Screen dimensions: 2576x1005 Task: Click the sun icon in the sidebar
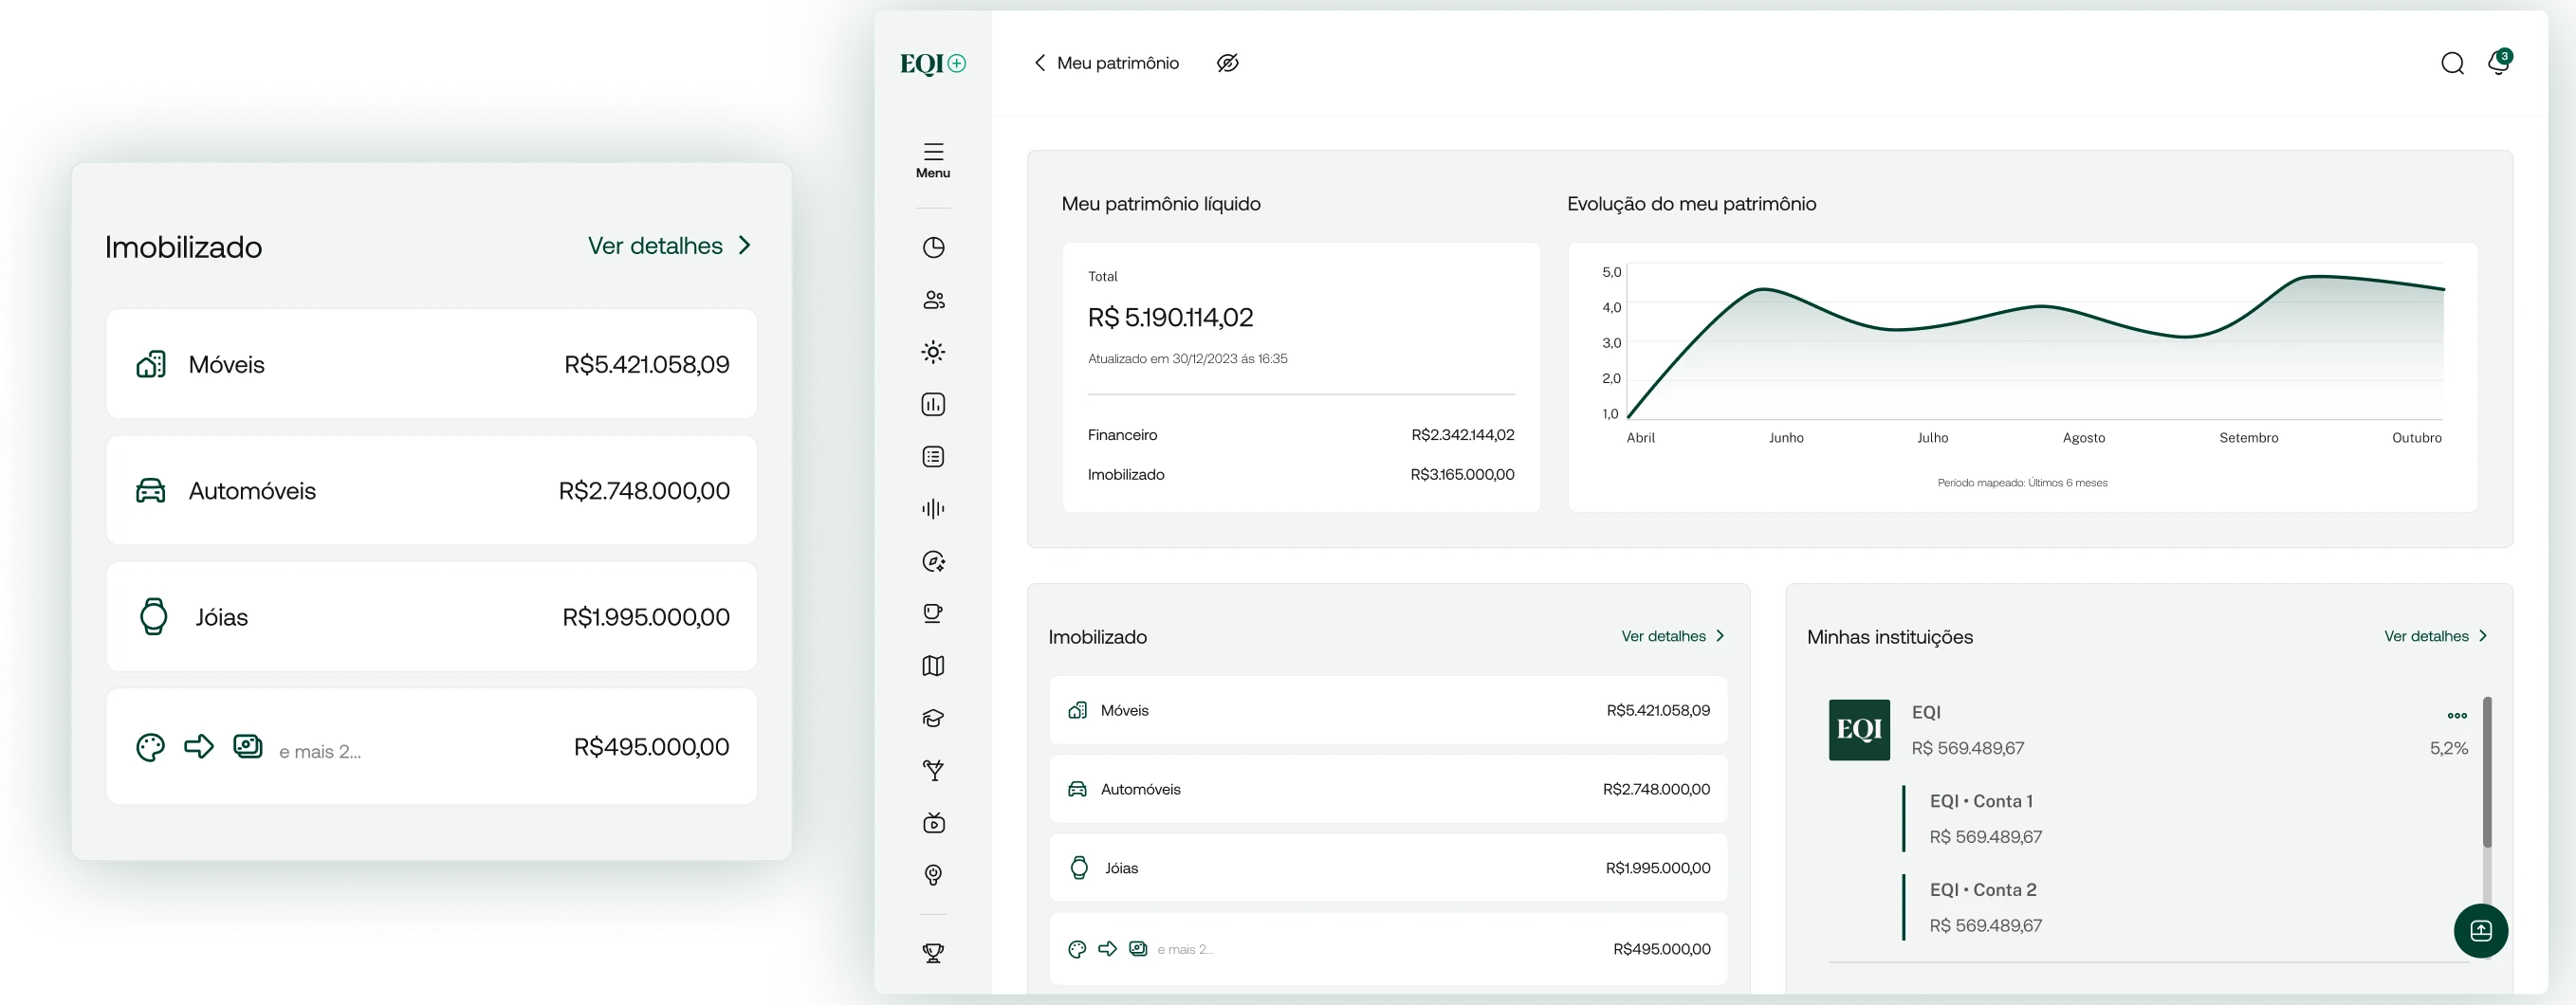pos(933,352)
